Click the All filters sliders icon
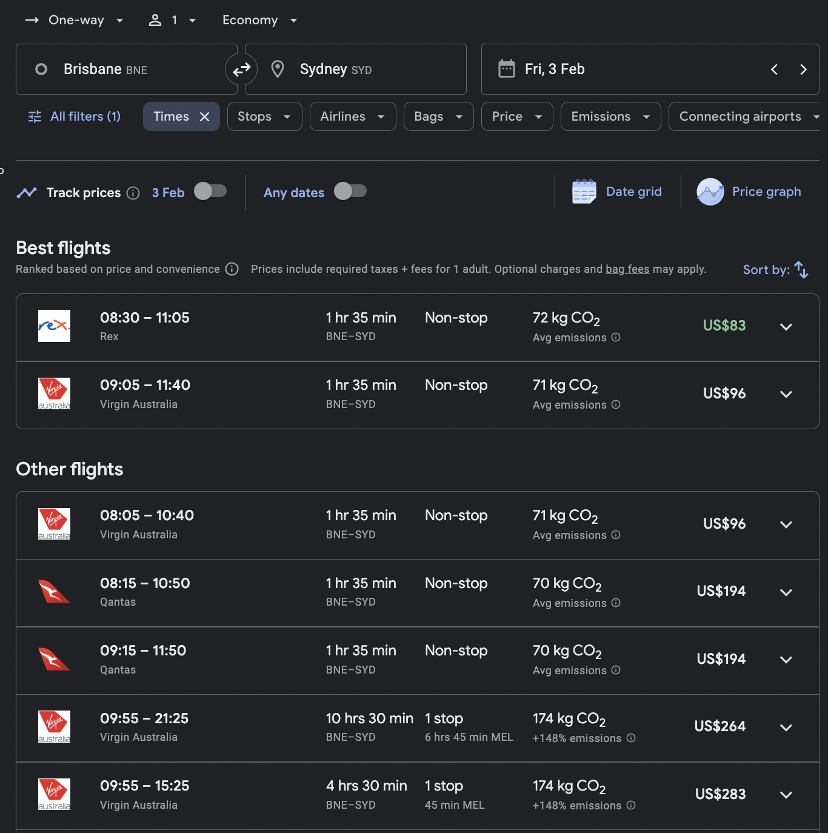The width and height of the screenshot is (828, 833). click(x=35, y=116)
